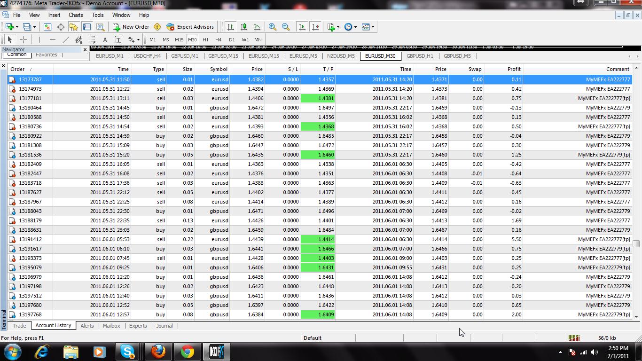Click the Zoom Out magnifier icon

point(286,27)
